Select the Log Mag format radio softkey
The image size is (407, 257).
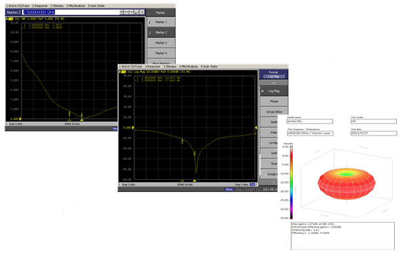274,91
